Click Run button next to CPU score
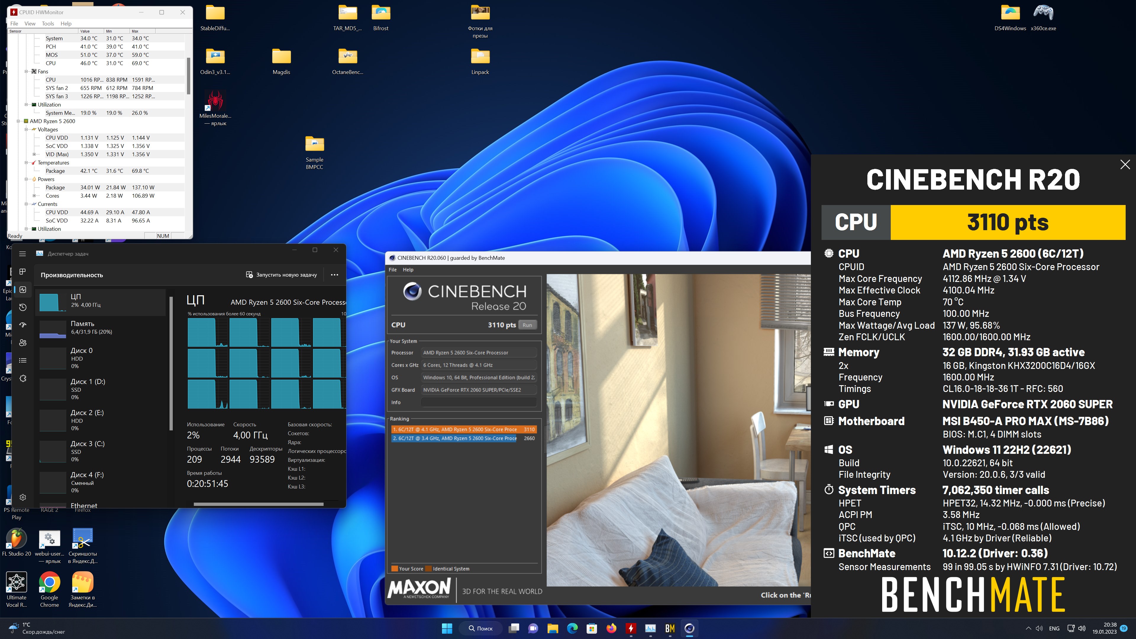Viewport: 1136px width, 639px height. 527,325
